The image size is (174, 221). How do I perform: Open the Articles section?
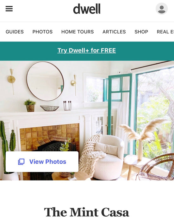[x=114, y=32]
